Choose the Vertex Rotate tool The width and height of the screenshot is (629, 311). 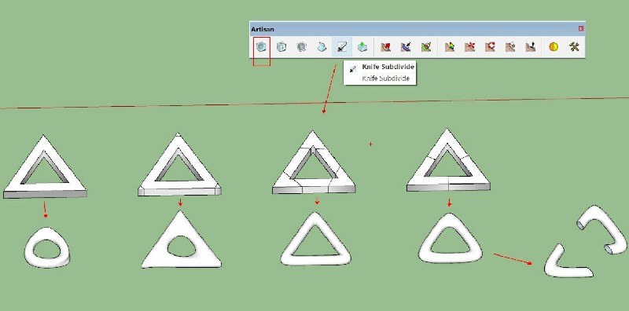coord(490,47)
